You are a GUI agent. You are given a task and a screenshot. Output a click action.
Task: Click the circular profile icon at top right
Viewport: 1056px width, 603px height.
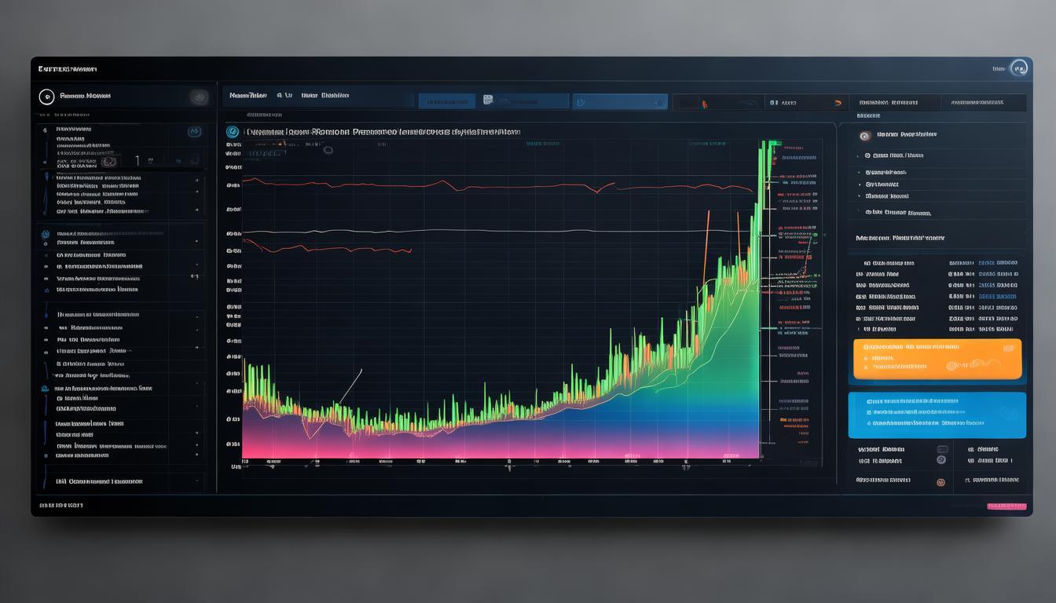click(1019, 69)
